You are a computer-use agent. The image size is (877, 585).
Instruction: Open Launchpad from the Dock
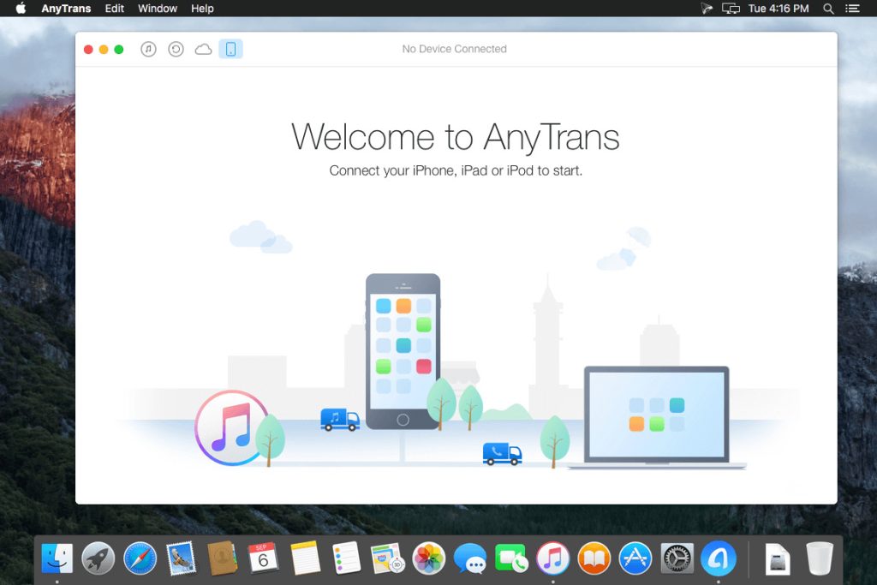tap(98, 558)
